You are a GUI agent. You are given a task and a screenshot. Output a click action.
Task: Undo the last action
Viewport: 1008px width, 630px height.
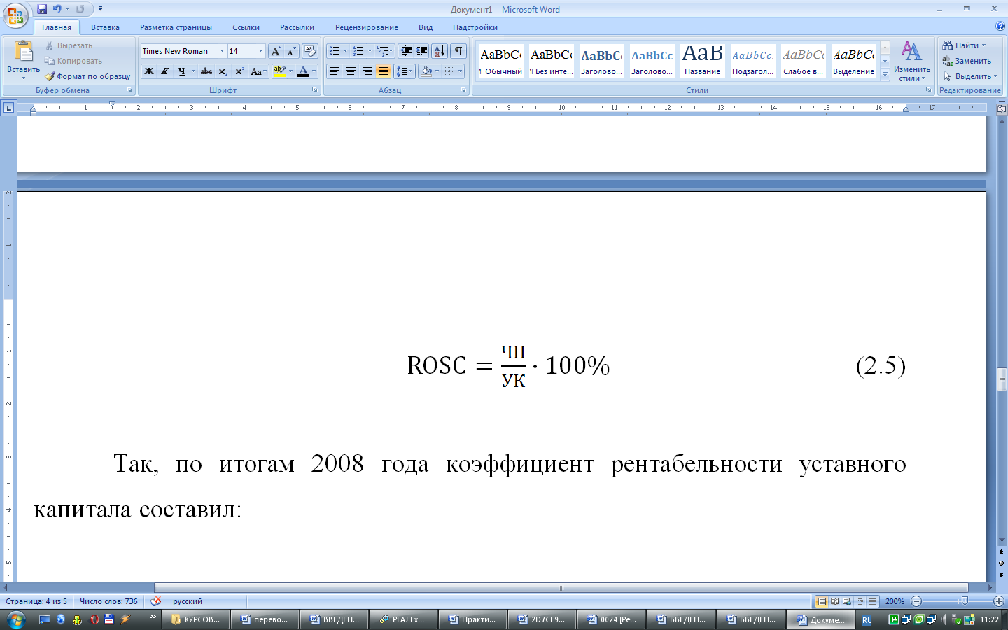[x=57, y=9]
